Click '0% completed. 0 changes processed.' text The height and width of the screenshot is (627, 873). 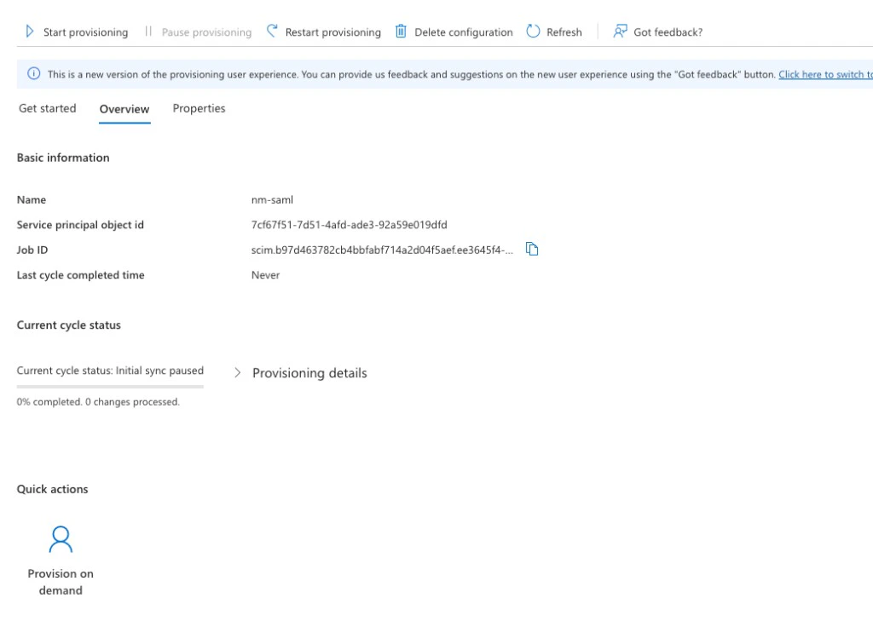click(x=98, y=402)
